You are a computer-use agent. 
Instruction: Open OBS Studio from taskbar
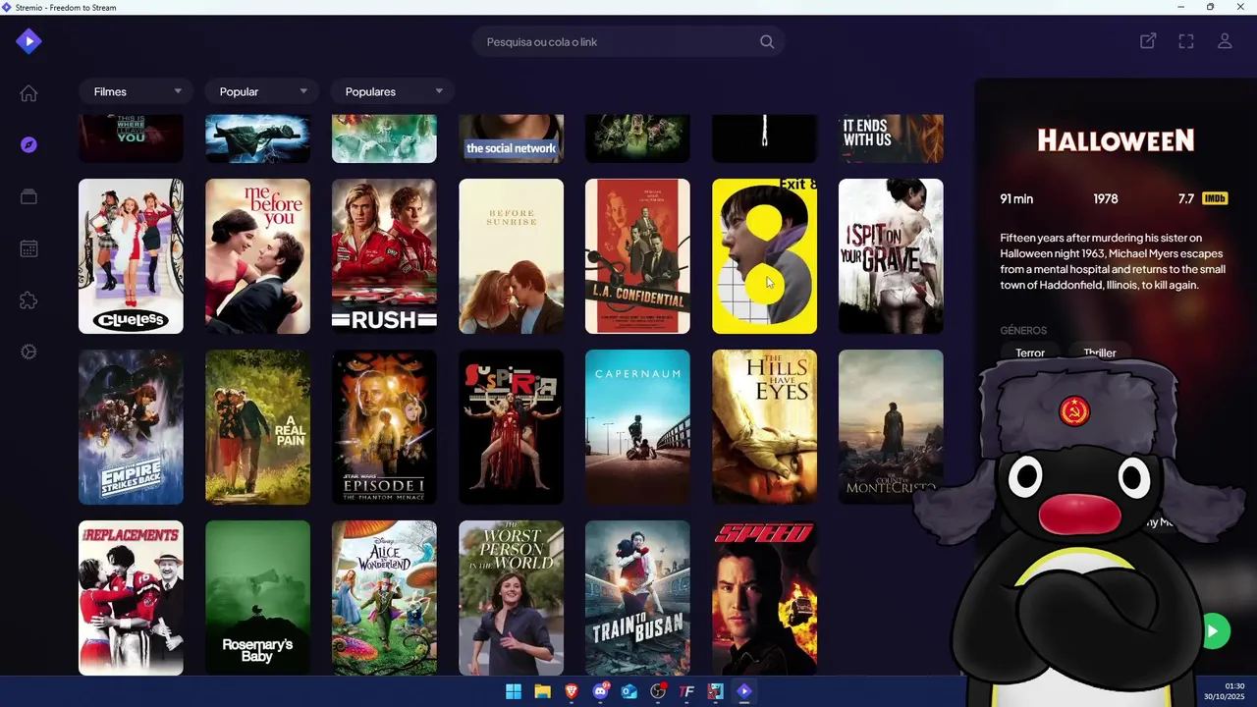tap(658, 691)
